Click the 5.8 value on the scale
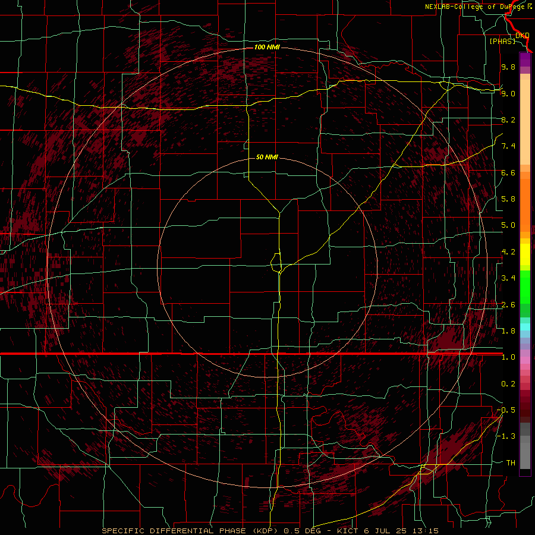The image size is (535, 535). pyautogui.click(x=508, y=199)
